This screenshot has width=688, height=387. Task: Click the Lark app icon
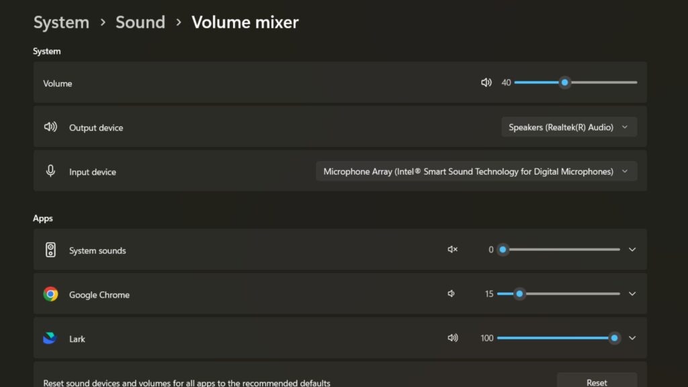coord(50,338)
